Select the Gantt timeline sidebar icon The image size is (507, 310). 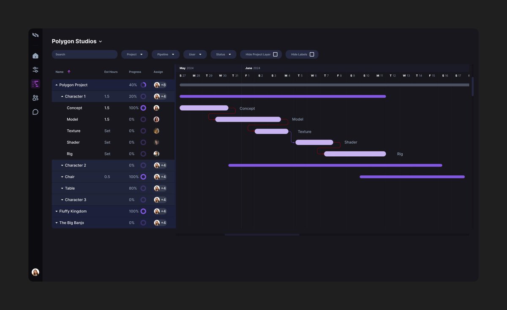click(35, 84)
